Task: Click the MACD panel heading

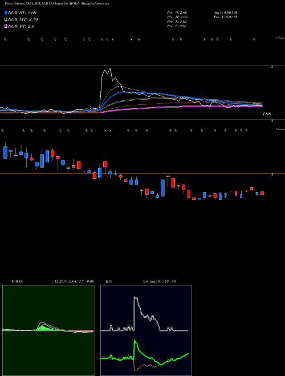Action: 17,281
